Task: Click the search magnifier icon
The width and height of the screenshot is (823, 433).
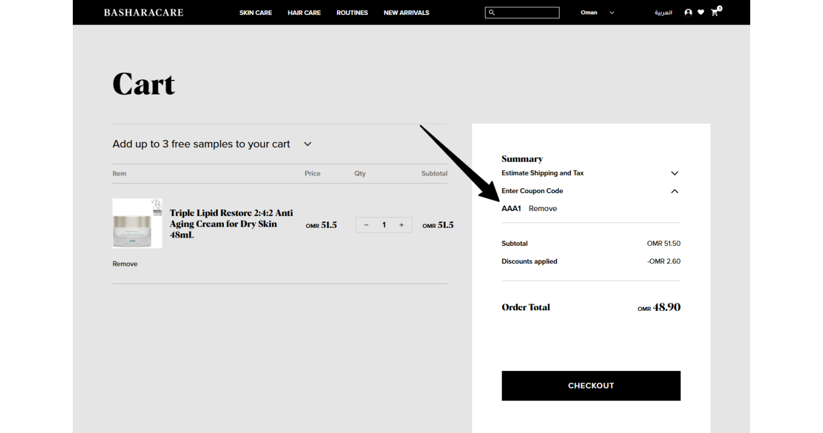Action: pyautogui.click(x=492, y=13)
